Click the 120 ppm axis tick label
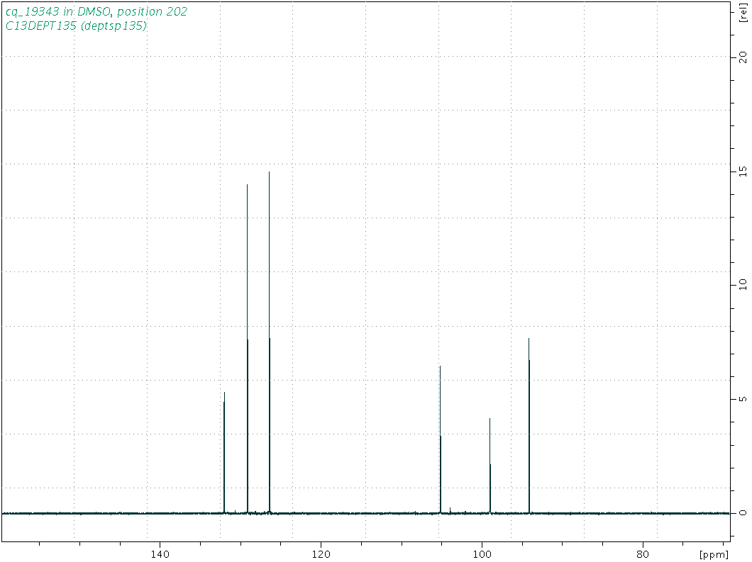 click(x=321, y=554)
